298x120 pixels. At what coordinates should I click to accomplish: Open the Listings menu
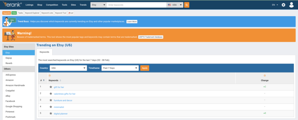(29, 5)
